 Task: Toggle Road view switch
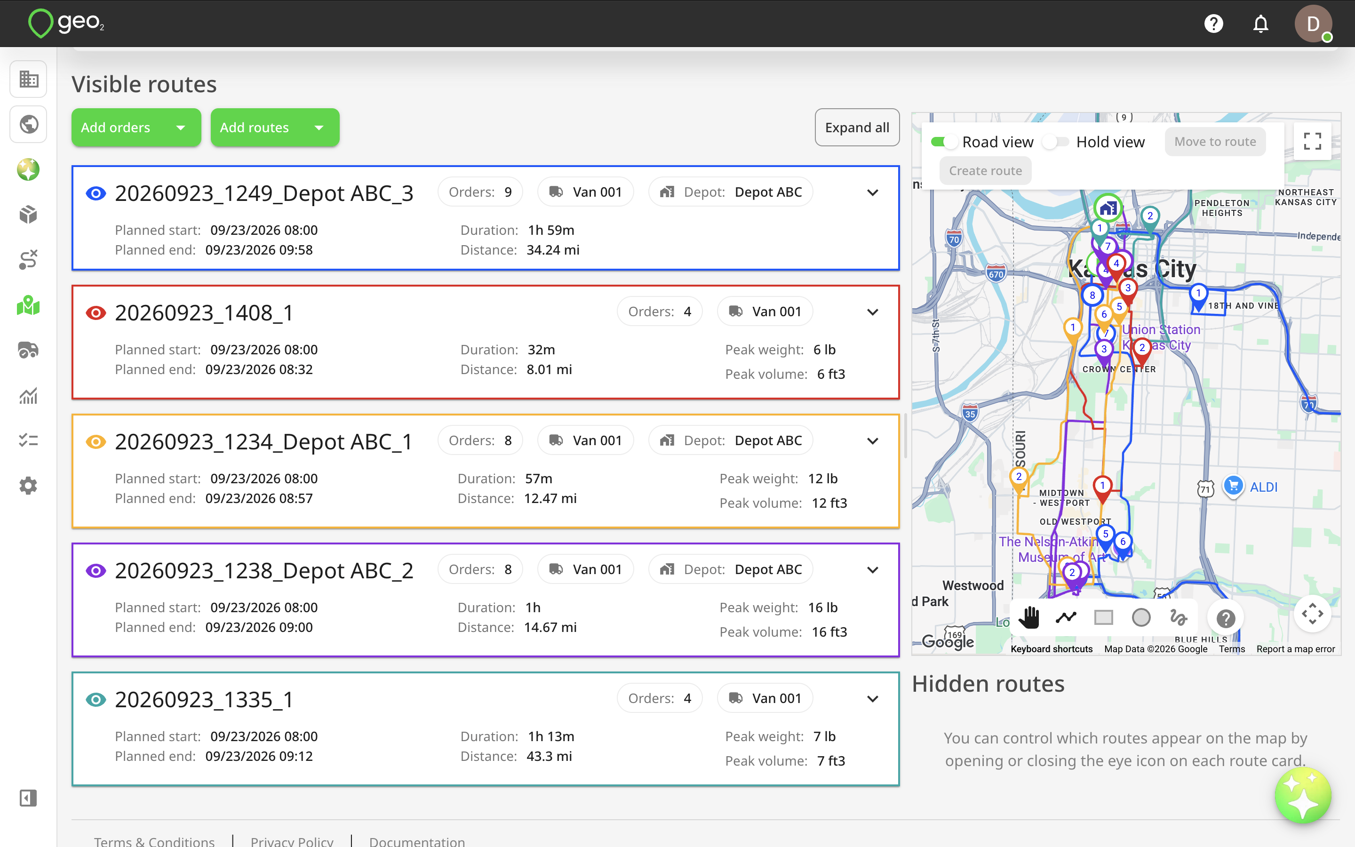[x=945, y=142]
